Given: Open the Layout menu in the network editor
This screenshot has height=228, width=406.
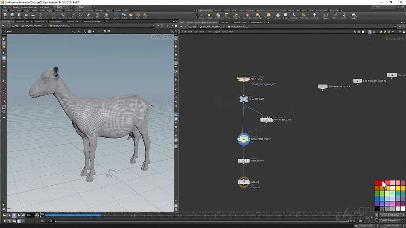Looking at the screenshot, I should 217,32.
